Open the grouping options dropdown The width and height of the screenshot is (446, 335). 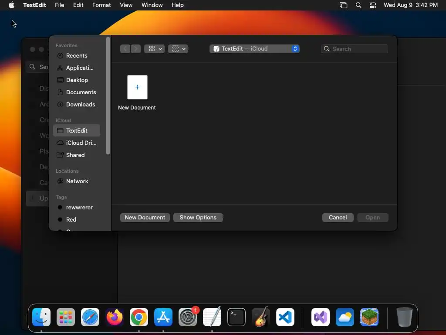(x=178, y=49)
